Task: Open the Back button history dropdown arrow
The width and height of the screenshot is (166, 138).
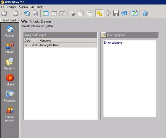Action: click(x=10, y=13)
